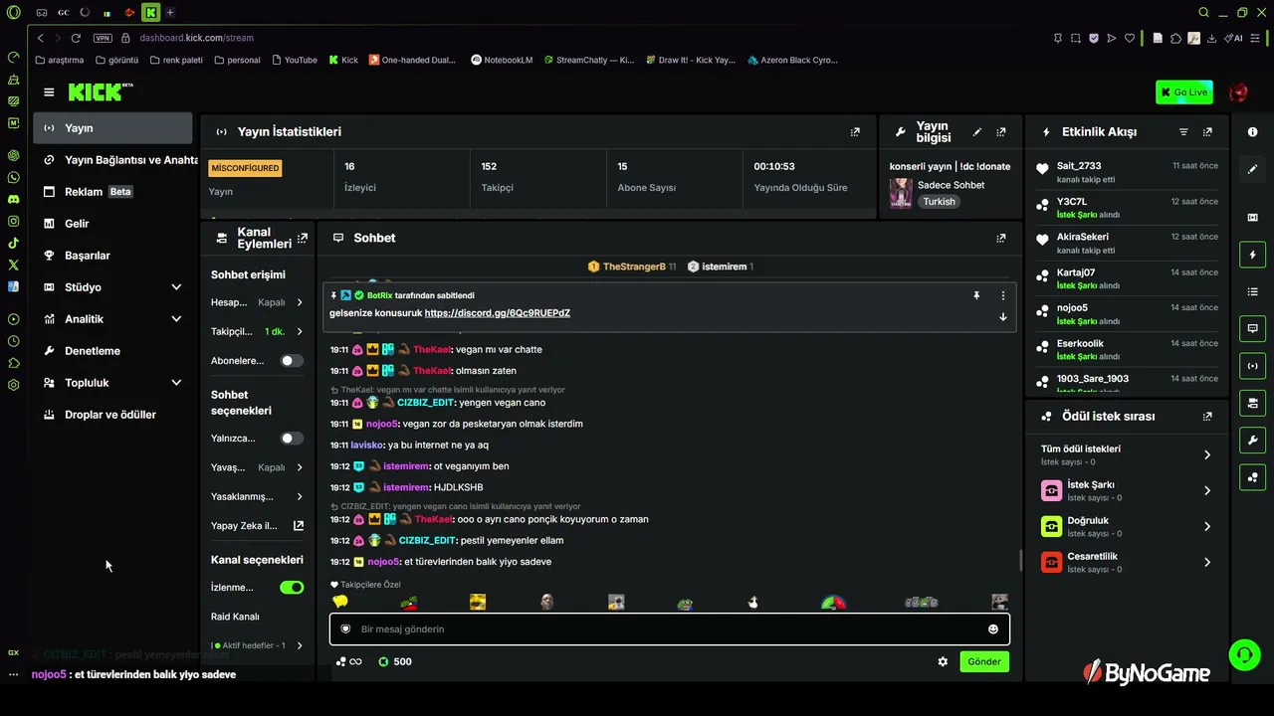Open Gelir page
The height and width of the screenshot is (716, 1274).
coord(112,224)
